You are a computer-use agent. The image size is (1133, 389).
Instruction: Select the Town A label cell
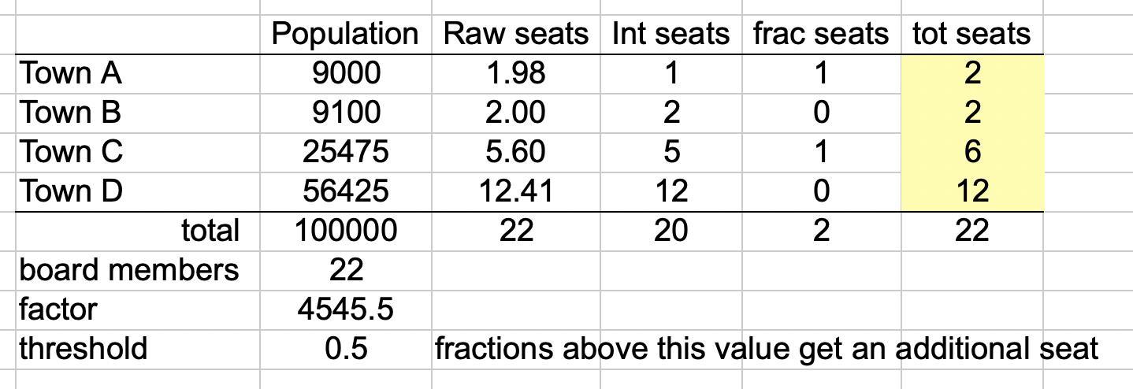point(138,74)
